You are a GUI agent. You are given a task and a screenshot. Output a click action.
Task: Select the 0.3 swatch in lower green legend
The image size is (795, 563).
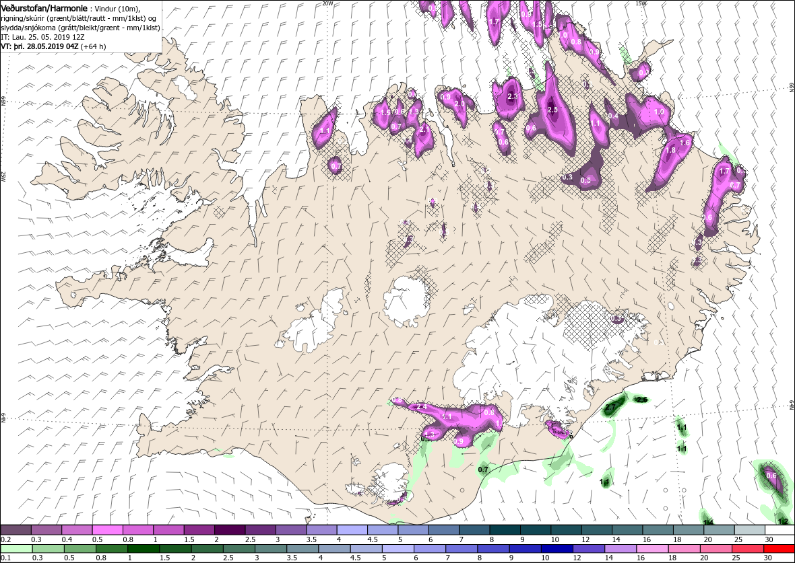coord(49,549)
